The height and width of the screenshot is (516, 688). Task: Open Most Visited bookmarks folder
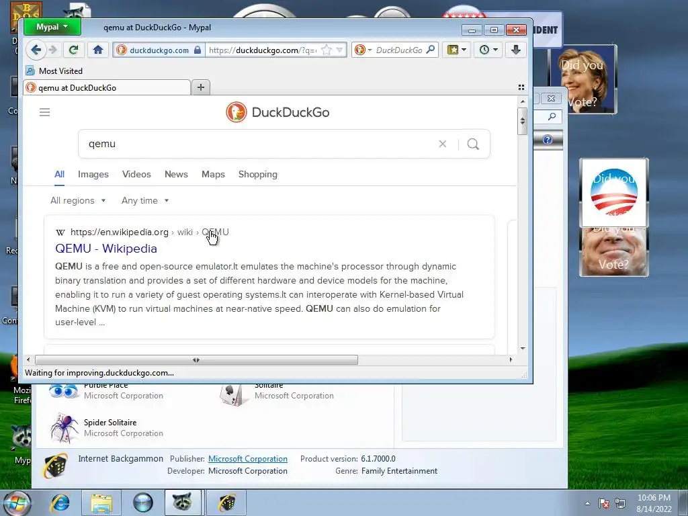(x=54, y=71)
